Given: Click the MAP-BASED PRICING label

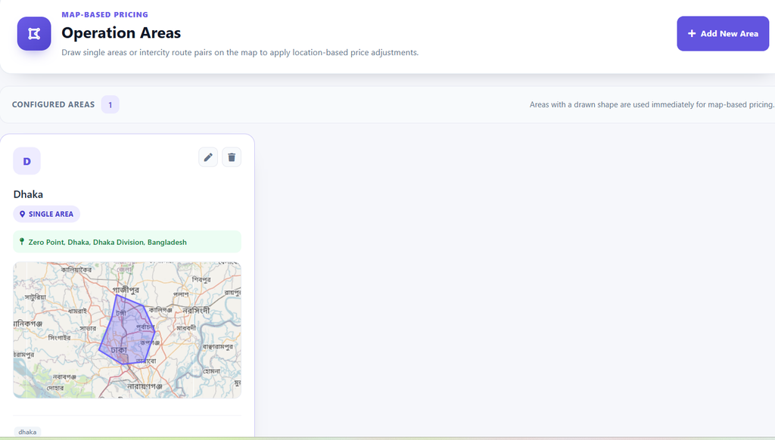Looking at the screenshot, I should point(104,15).
